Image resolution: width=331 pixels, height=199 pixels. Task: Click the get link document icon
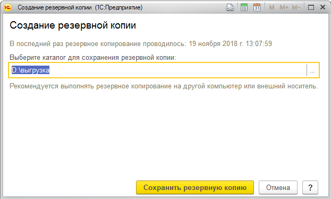tap(230, 7)
